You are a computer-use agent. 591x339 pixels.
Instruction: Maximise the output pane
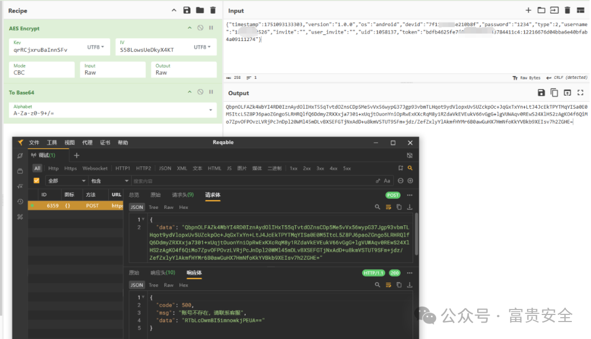pyautogui.click(x=581, y=92)
